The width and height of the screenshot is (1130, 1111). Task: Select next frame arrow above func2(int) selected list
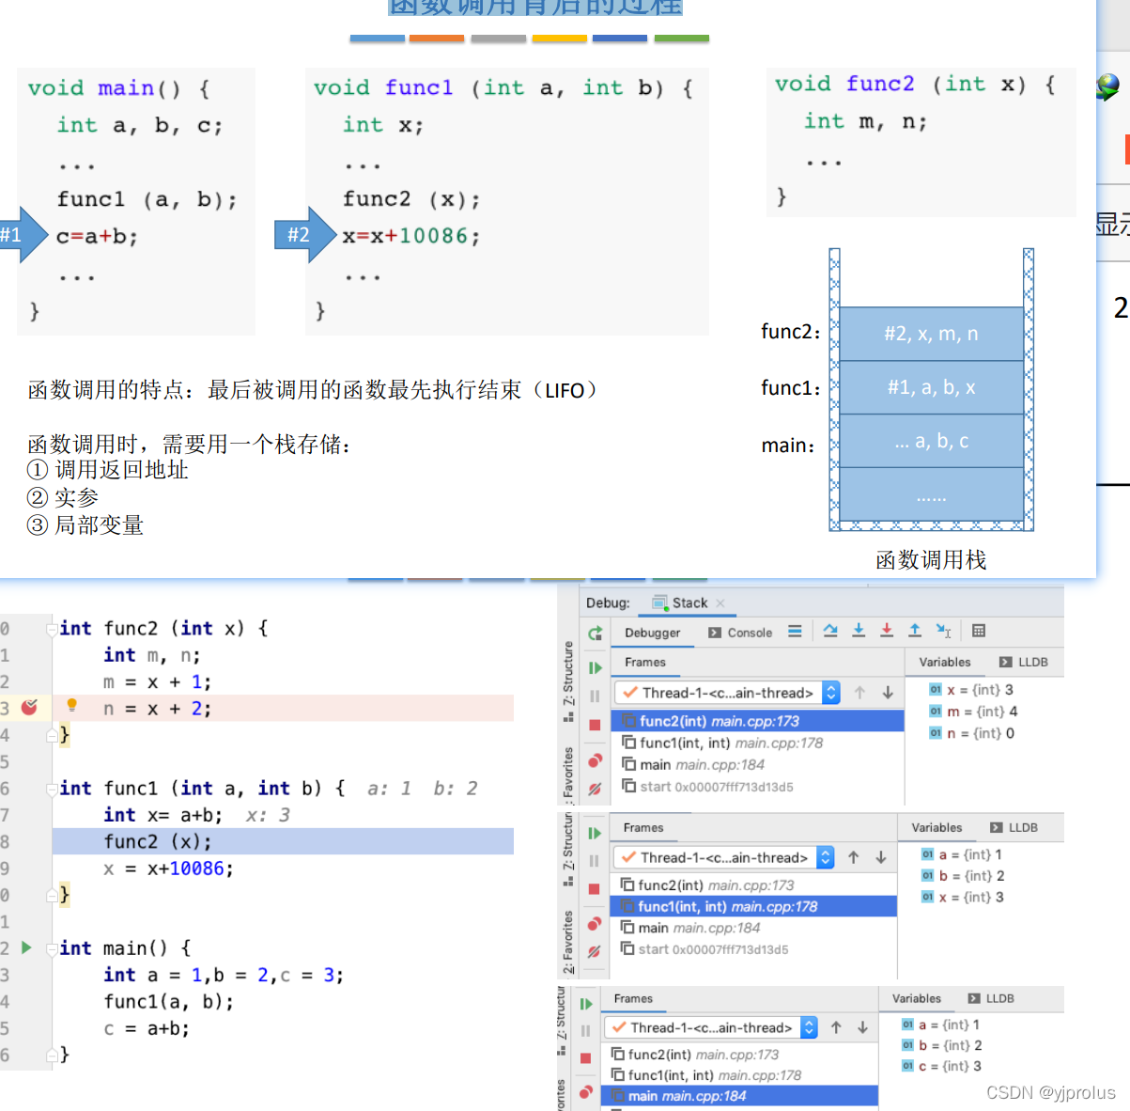click(888, 693)
